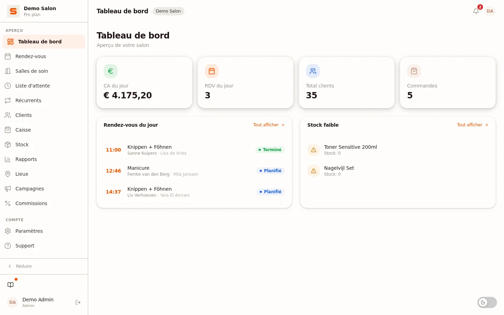The image size is (504, 315).
Task: Open the Rapports section
Action: click(x=44, y=159)
